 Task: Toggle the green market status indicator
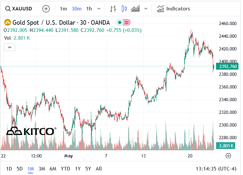[119, 22]
